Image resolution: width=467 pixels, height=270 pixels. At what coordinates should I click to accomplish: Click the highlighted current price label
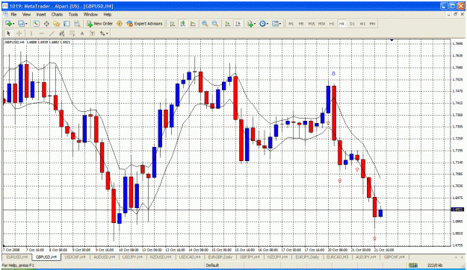(458, 210)
